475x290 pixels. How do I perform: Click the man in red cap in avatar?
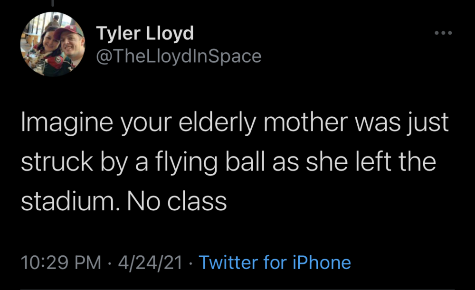(69, 42)
